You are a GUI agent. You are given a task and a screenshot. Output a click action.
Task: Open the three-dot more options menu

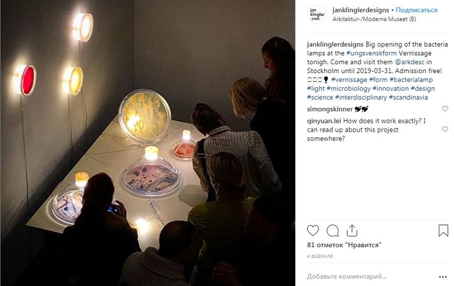pyautogui.click(x=443, y=276)
